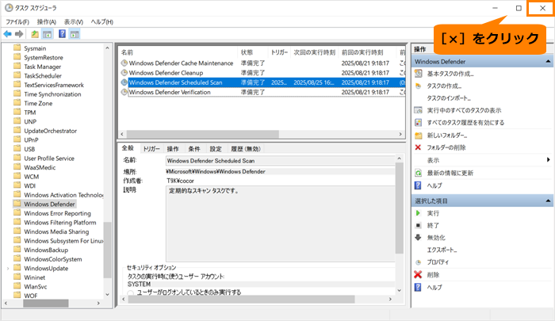Click プロパティ clock icon
555x321 pixels.
click(419, 262)
